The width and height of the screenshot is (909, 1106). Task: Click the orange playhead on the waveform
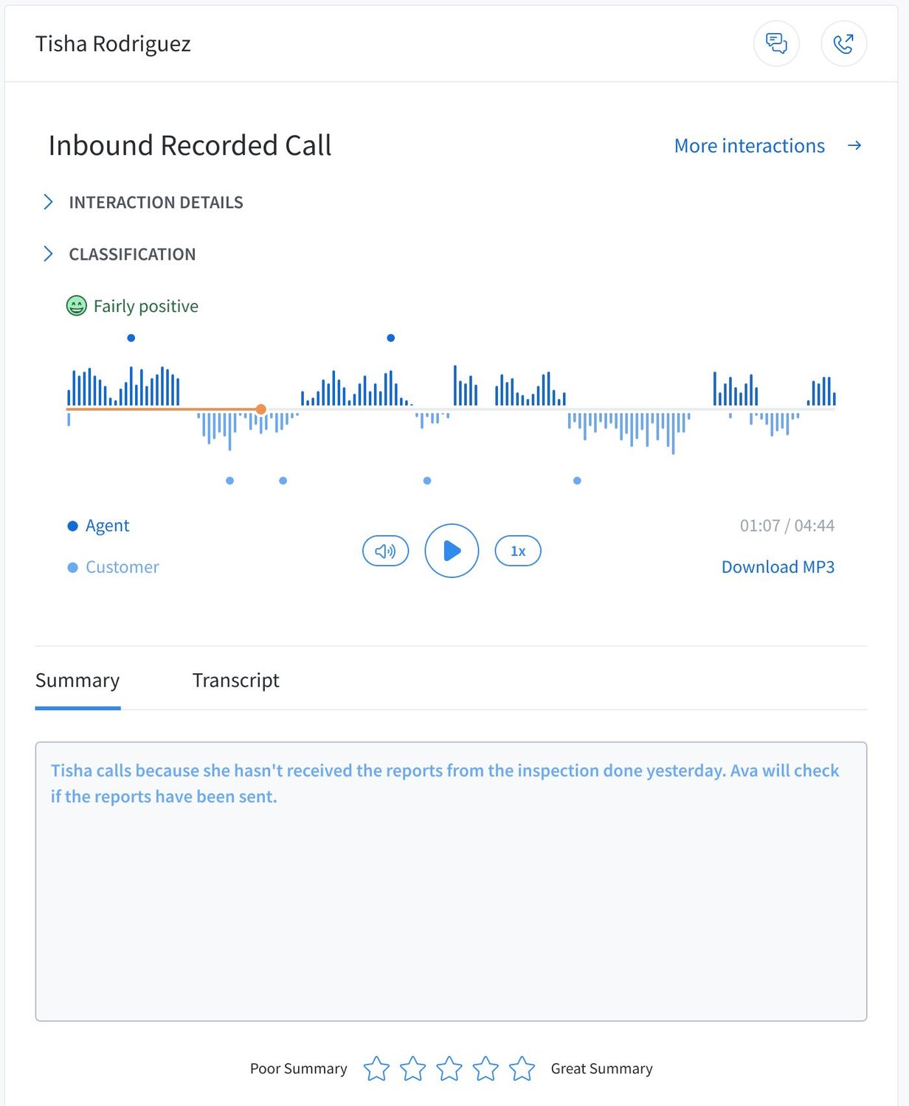(x=261, y=409)
